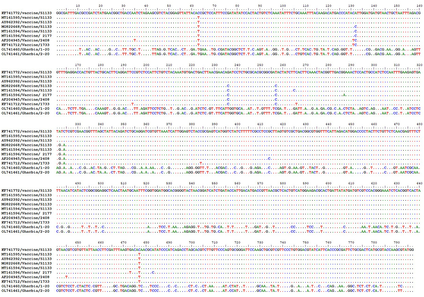The width and height of the screenshot is (424, 297).
Task: Pick AF204945/Vaccine/2408 label in the 330–480 block
Action: click(x=26, y=159)
